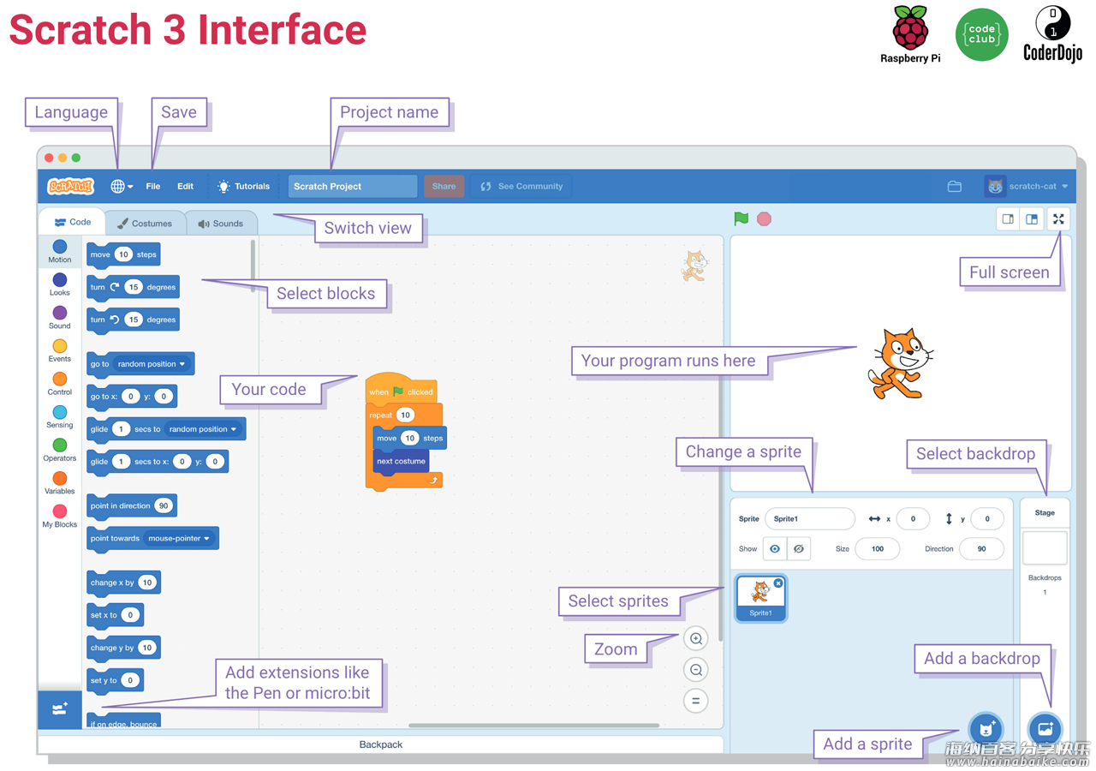The width and height of the screenshot is (1096, 771).
Task: Select the Events block category
Action: pos(60,351)
